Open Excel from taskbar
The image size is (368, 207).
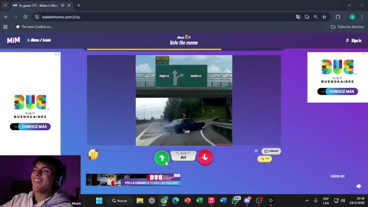[x=200, y=201]
